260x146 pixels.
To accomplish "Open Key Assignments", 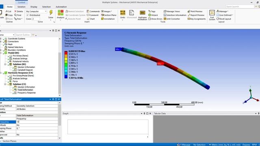I will pyautogui.click(x=197, y=19).
